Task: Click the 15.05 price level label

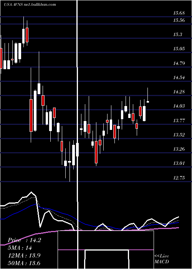Action: pos(179,49)
